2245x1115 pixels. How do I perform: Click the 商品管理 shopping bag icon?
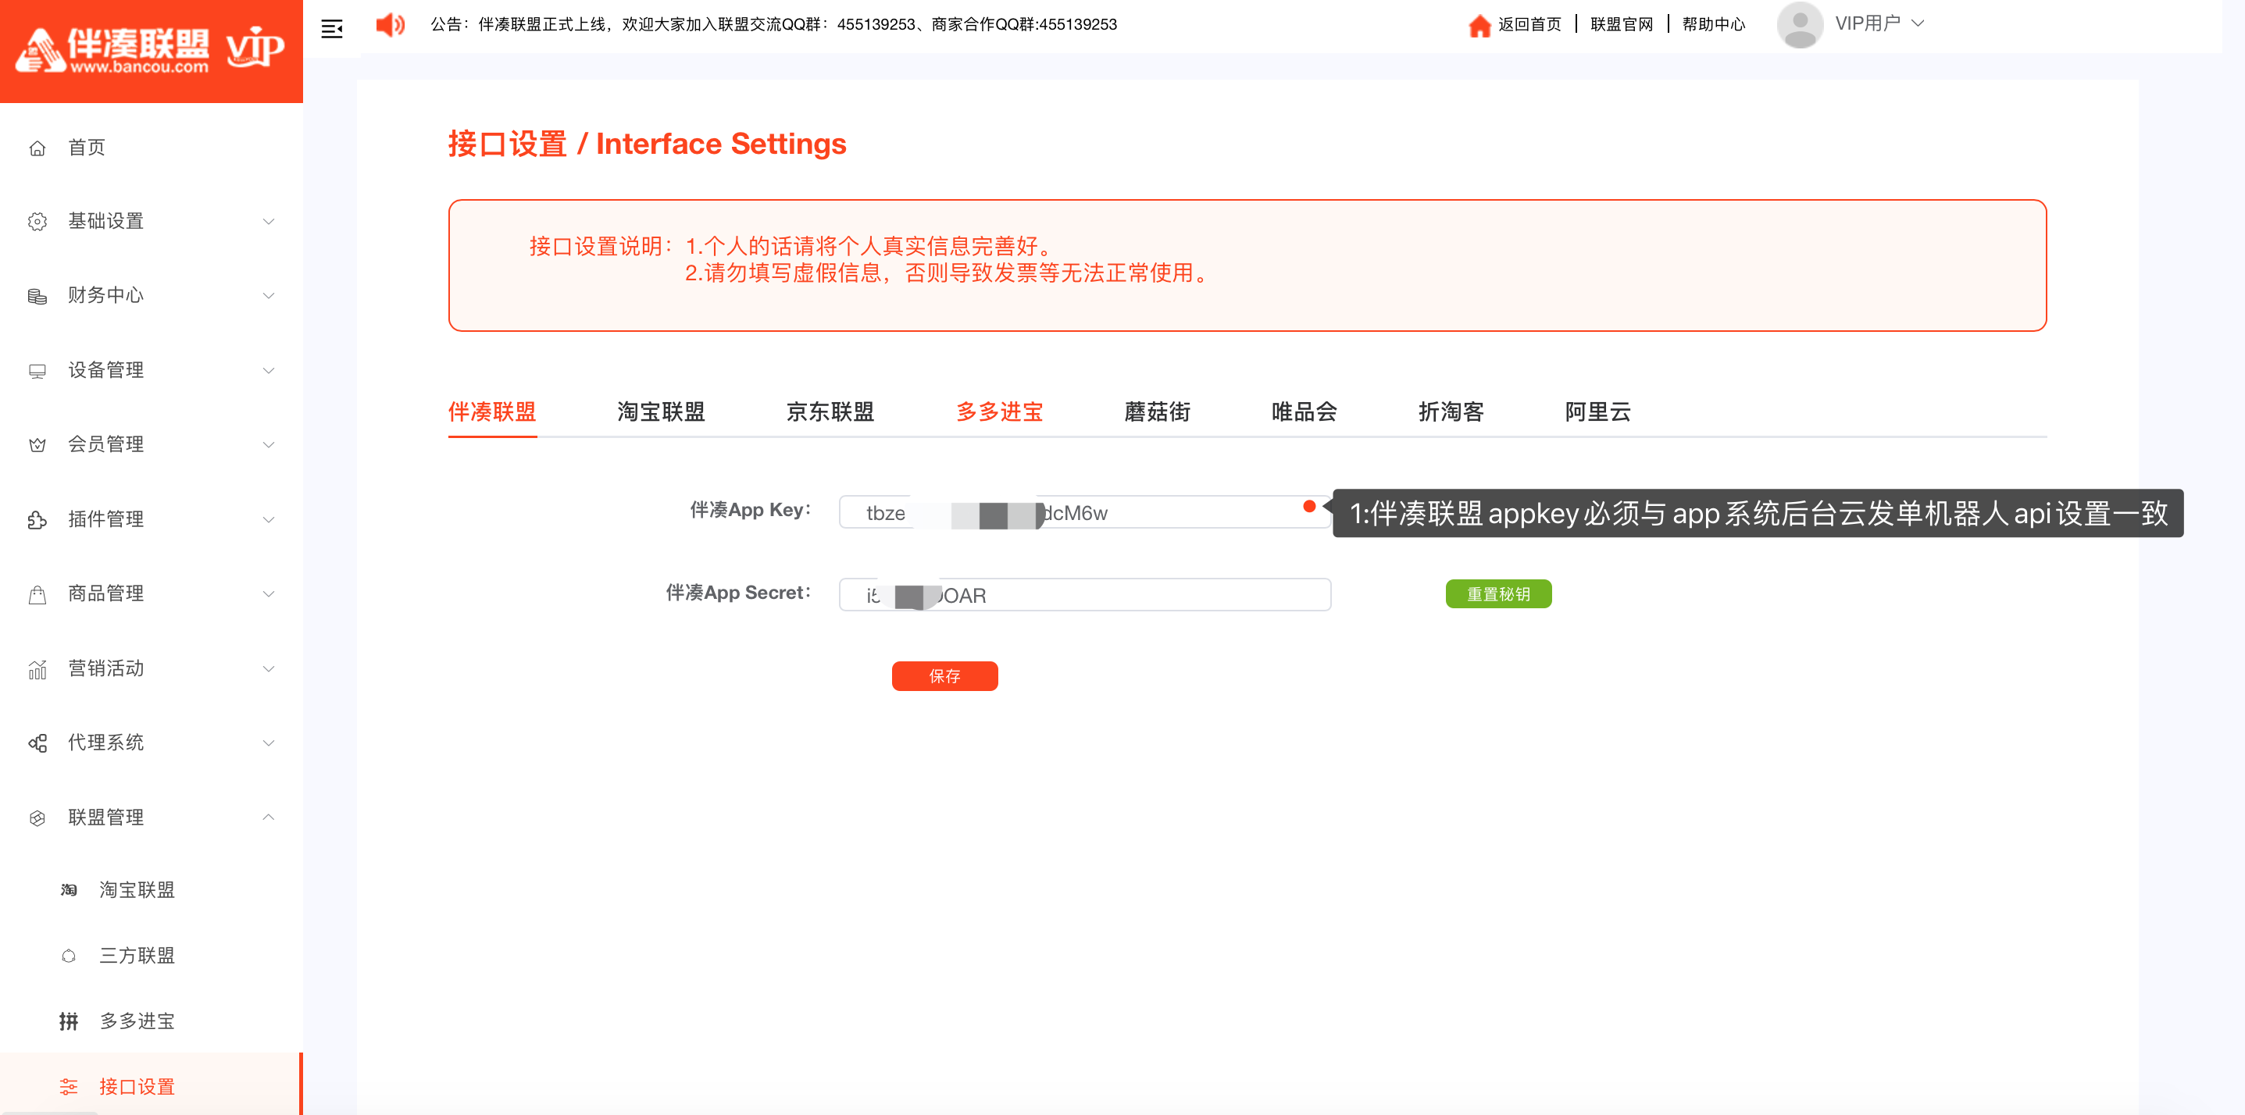click(x=37, y=594)
